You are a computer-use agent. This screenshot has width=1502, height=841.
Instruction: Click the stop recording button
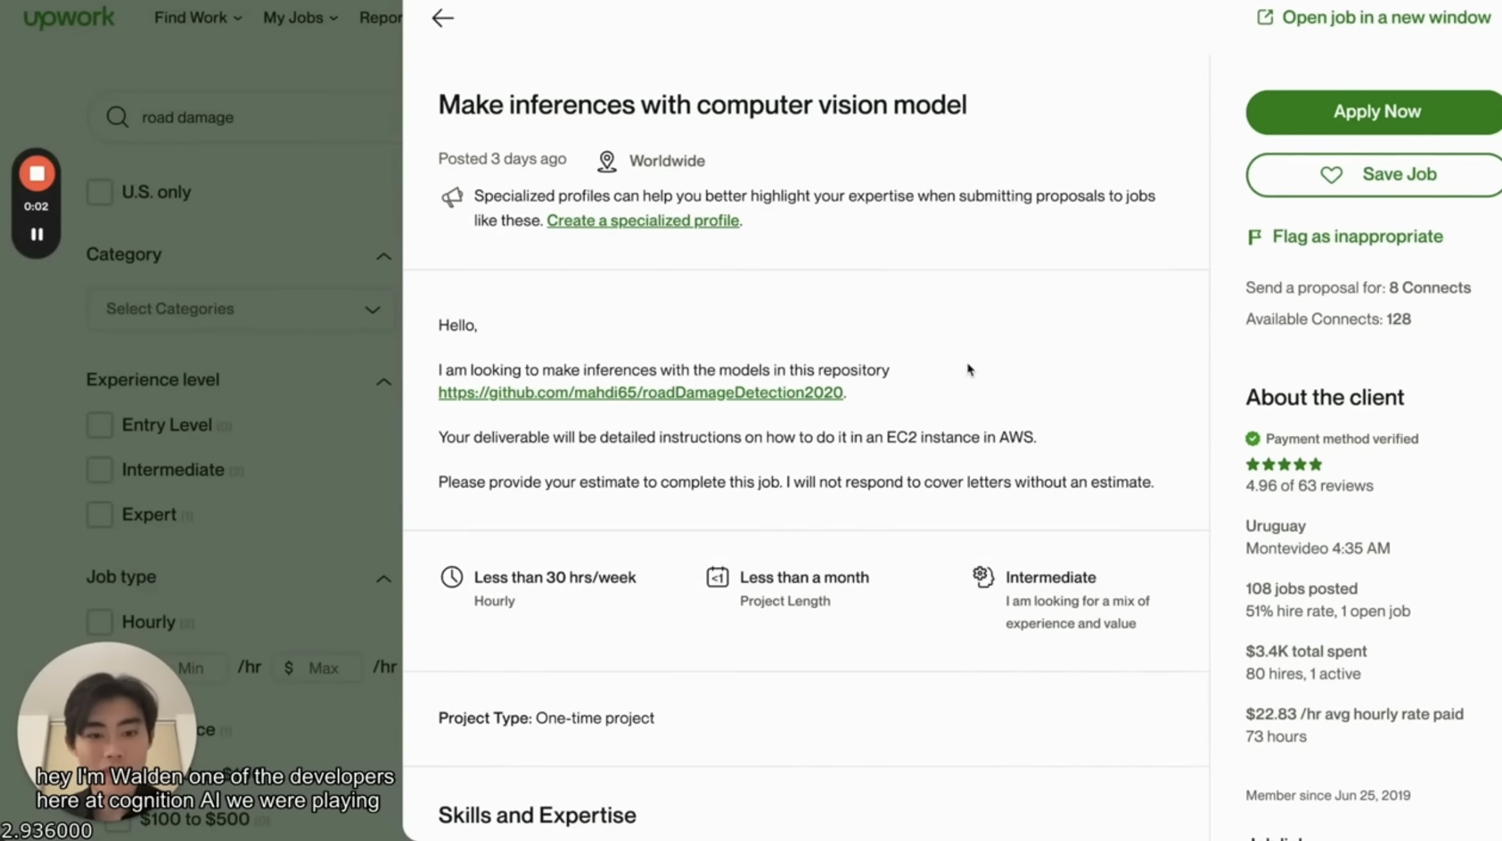[x=36, y=173]
